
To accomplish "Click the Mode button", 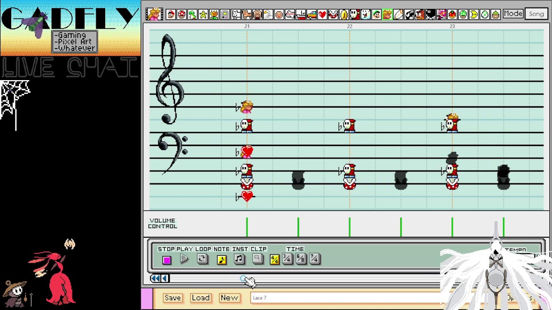I will (x=513, y=14).
